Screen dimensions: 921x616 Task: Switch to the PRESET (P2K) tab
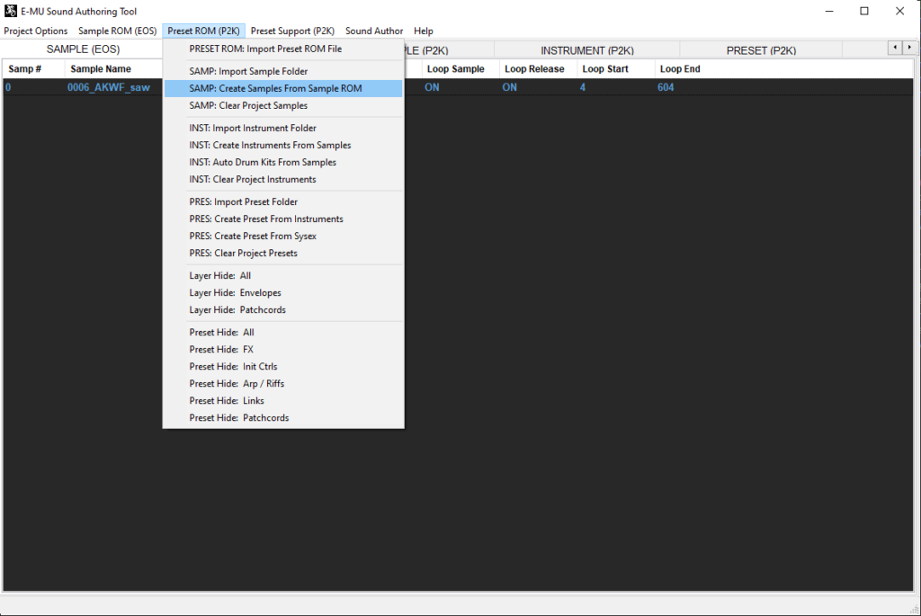(761, 50)
